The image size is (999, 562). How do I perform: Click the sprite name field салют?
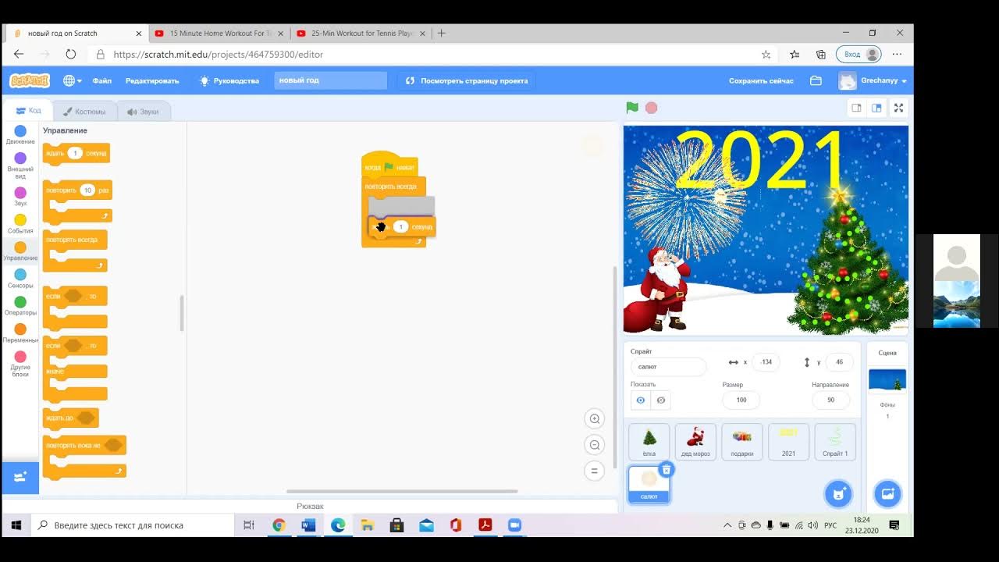click(668, 366)
